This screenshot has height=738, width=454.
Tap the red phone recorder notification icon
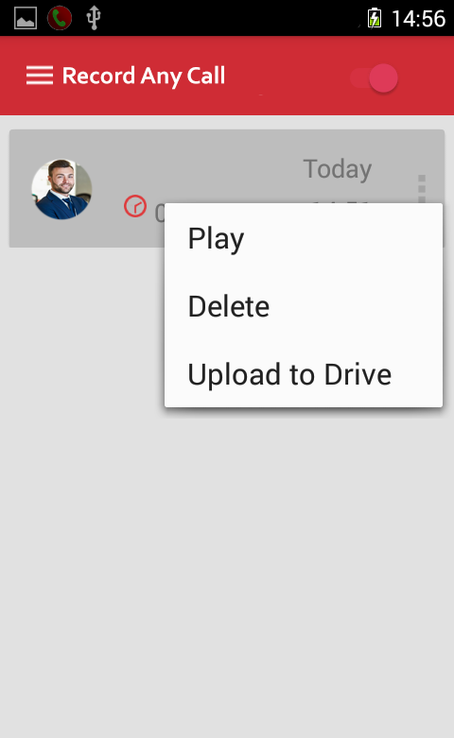point(60,18)
